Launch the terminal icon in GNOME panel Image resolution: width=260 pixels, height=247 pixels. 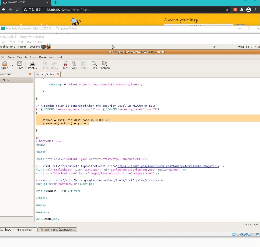point(43,47)
